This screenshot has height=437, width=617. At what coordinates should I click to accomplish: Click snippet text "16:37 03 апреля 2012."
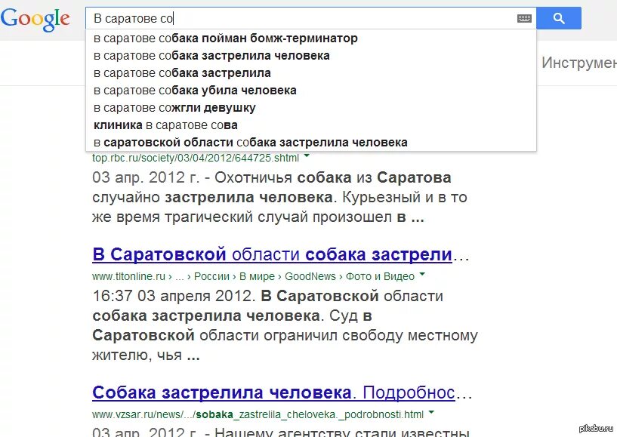click(174, 296)
